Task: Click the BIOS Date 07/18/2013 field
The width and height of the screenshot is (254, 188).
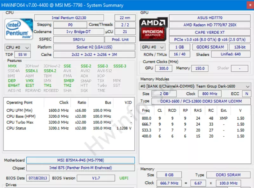Action: tap(38, 178)
